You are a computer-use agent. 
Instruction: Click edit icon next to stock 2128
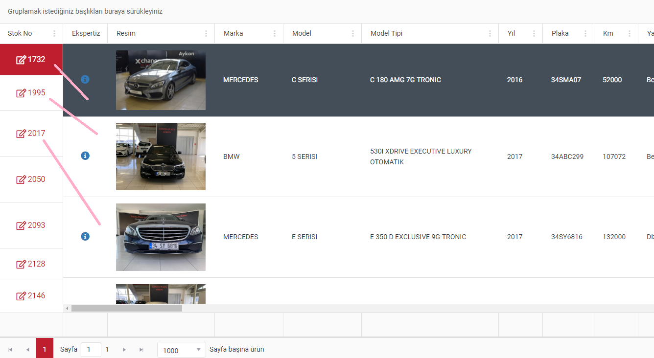pos(21,264)
